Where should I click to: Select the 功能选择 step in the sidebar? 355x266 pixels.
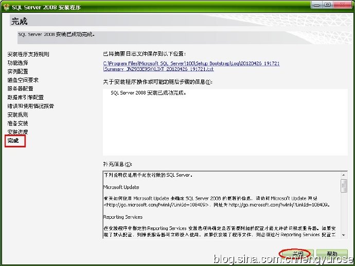[17, 63]
